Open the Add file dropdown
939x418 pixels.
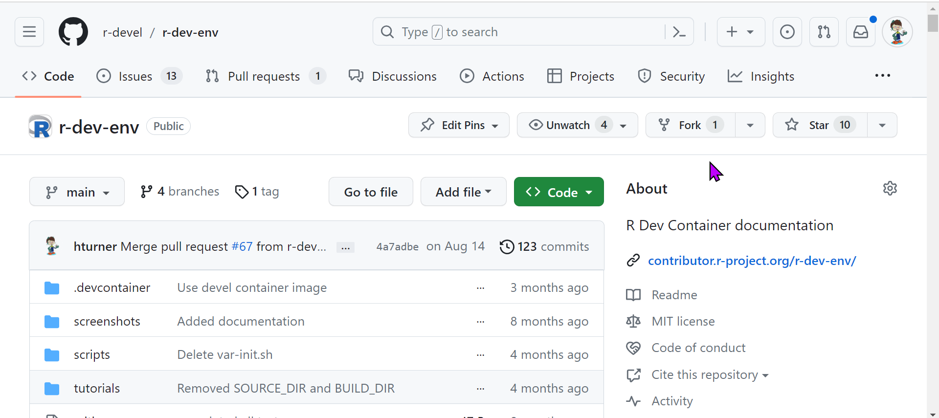tap(463, 192)
